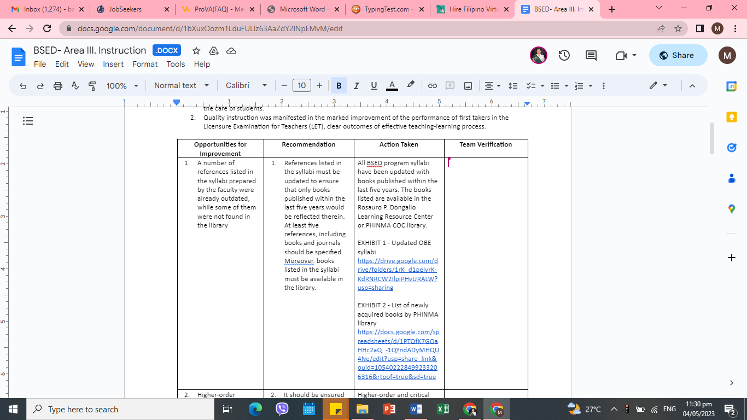Screen dimensions: 747x420
Task: View cloud save status icon
Action: coord(231,51)
